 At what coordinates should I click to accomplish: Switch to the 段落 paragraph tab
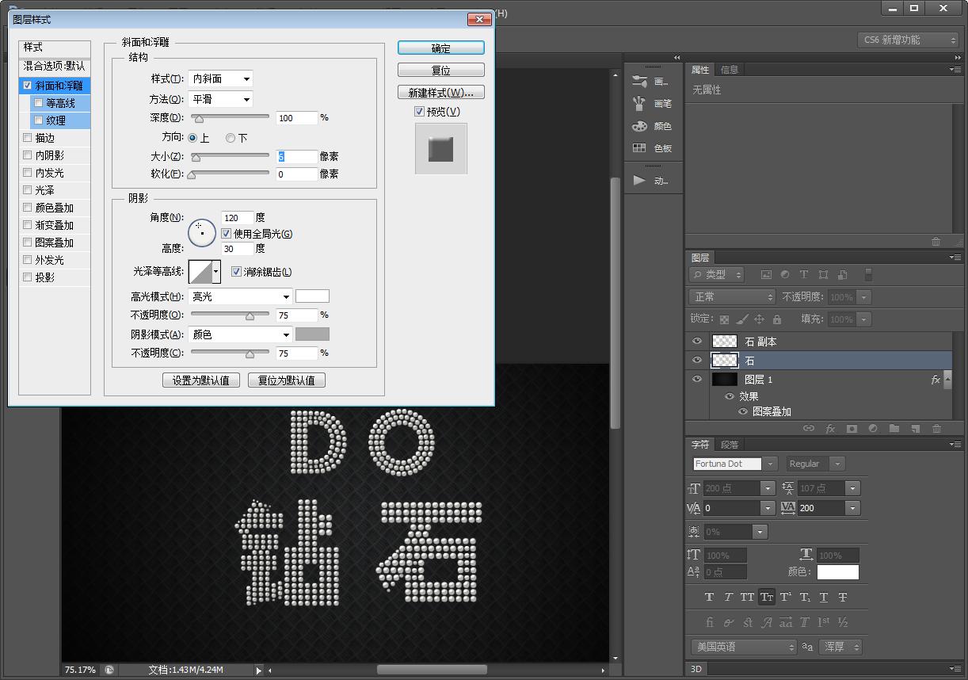tap(730, 445)
